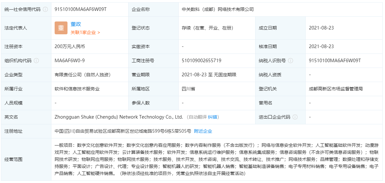
Task: Click the 登记状态 label cell
Action: [x=154, y=28]
